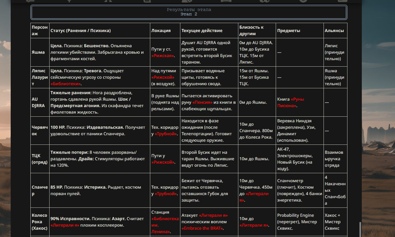Click the «Пенсия» rune link
This screenshot has height=237, width=395.
click(x=202, y=102)
